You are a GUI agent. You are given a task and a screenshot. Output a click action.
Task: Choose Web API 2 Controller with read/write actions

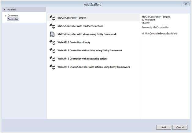coord(82,59)
